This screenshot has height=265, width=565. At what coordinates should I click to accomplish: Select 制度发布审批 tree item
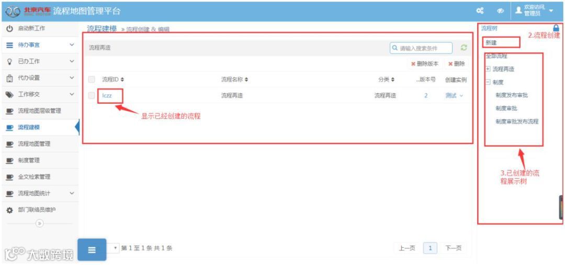click(x=512, y=95)
